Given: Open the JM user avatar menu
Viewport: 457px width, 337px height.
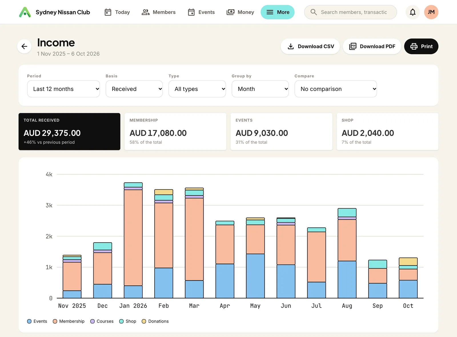Looking at the screenshot, I should tap(431, 12).
